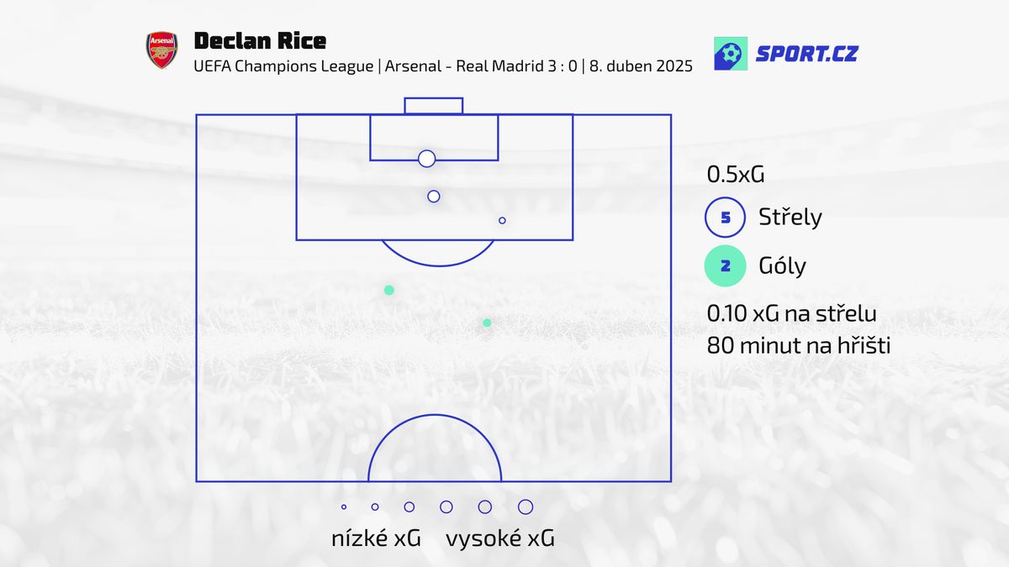Select the shot marker inside the six-yard box
This screenshot has height=567, width=1009.
pos(426,159)
